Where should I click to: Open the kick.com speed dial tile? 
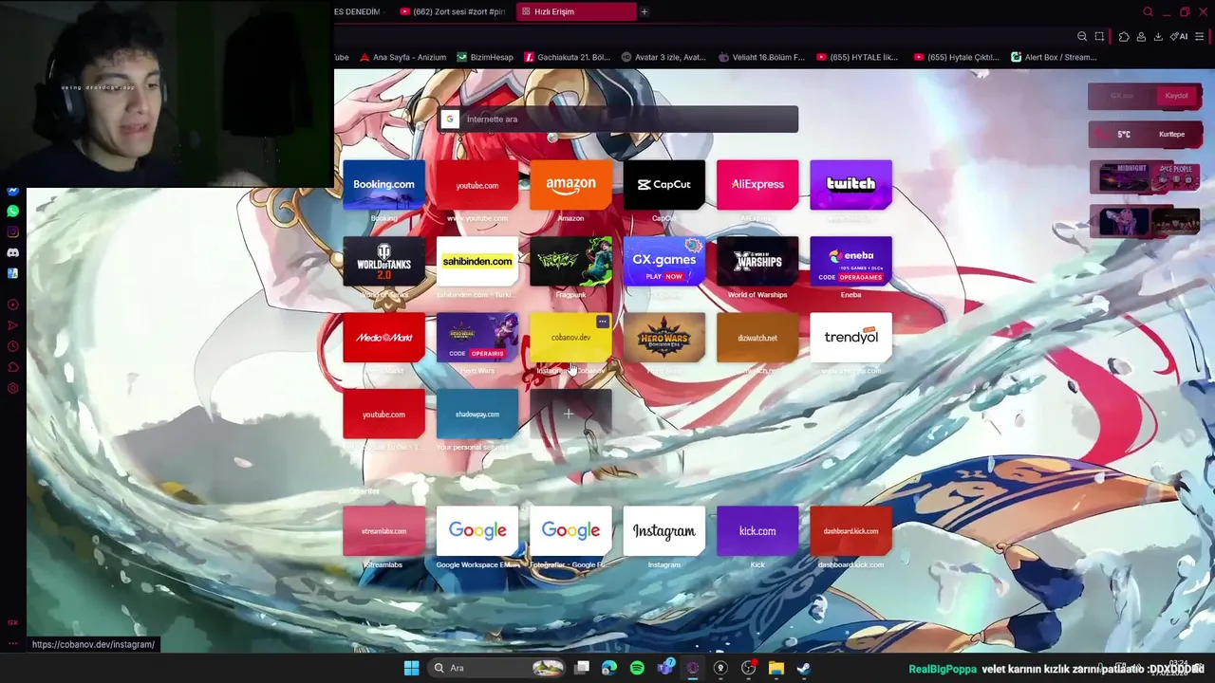click(x=757, y=531)
